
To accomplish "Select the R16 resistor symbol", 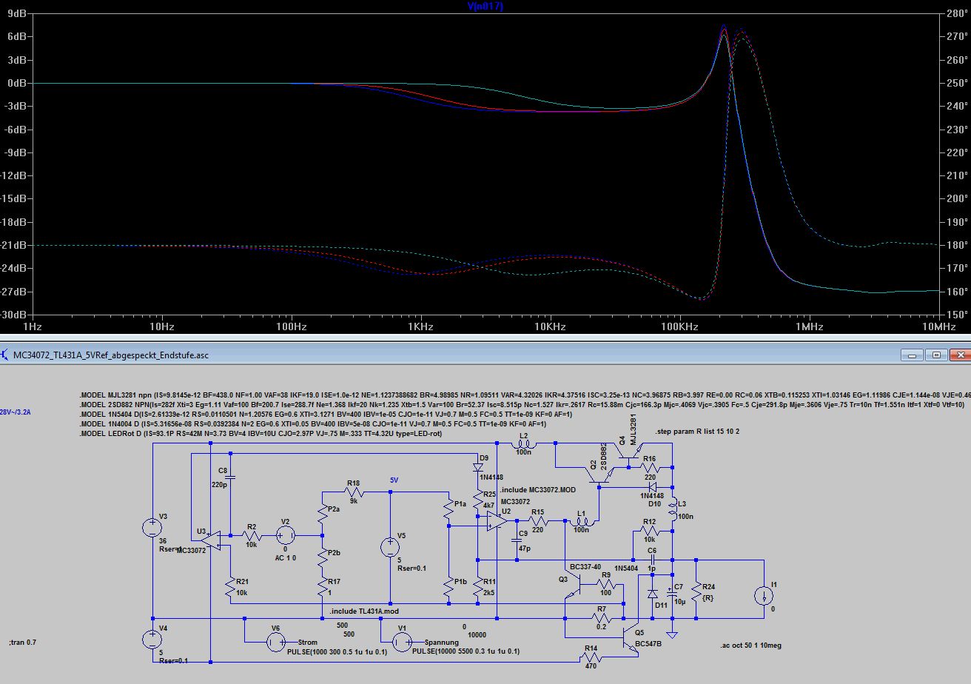I will (x=651, y=468).
